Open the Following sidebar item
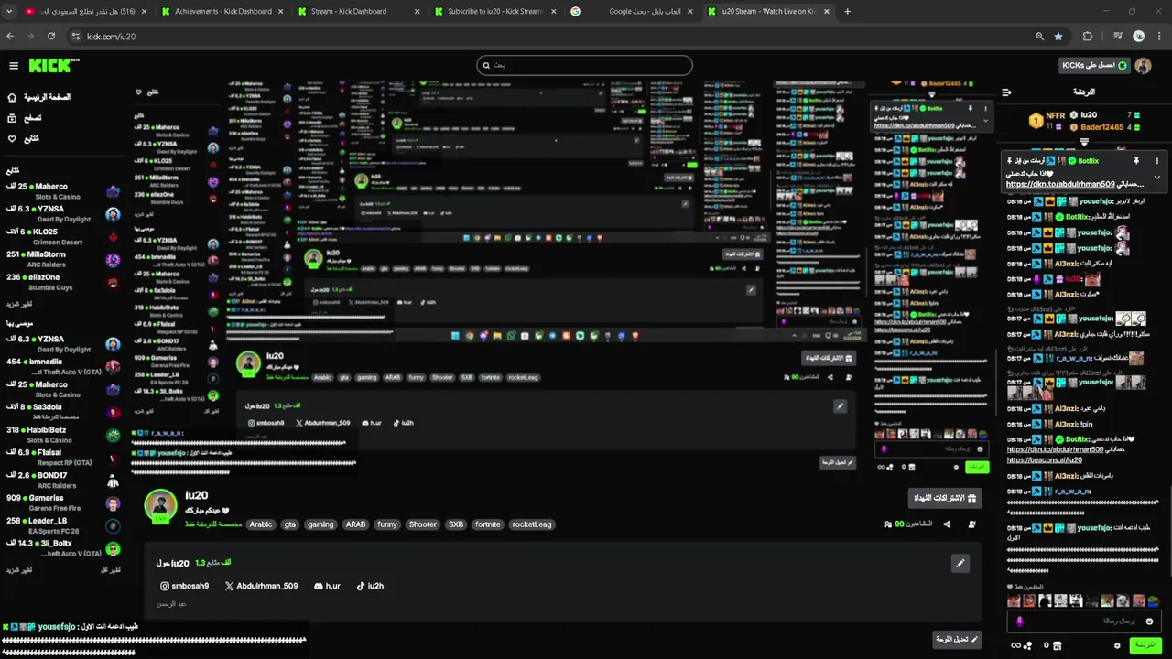 point(23,139)
